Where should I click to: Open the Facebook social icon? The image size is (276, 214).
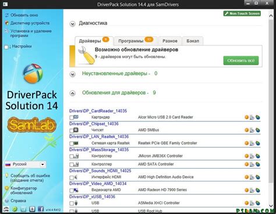41,209
